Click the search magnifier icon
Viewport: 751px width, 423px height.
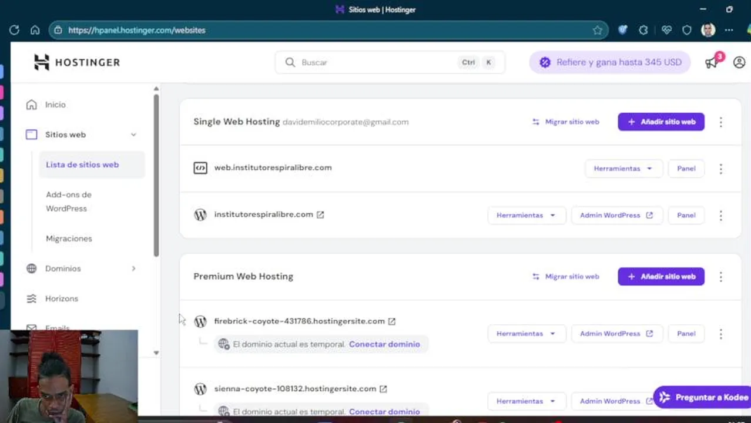pyautogui.click(x=290, y=62)
